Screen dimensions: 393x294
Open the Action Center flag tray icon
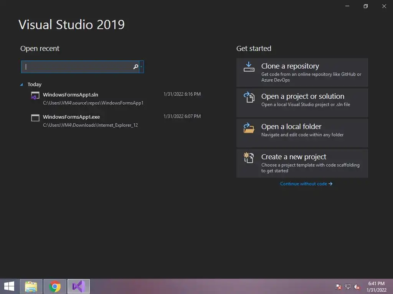click(x=339, y=287)
